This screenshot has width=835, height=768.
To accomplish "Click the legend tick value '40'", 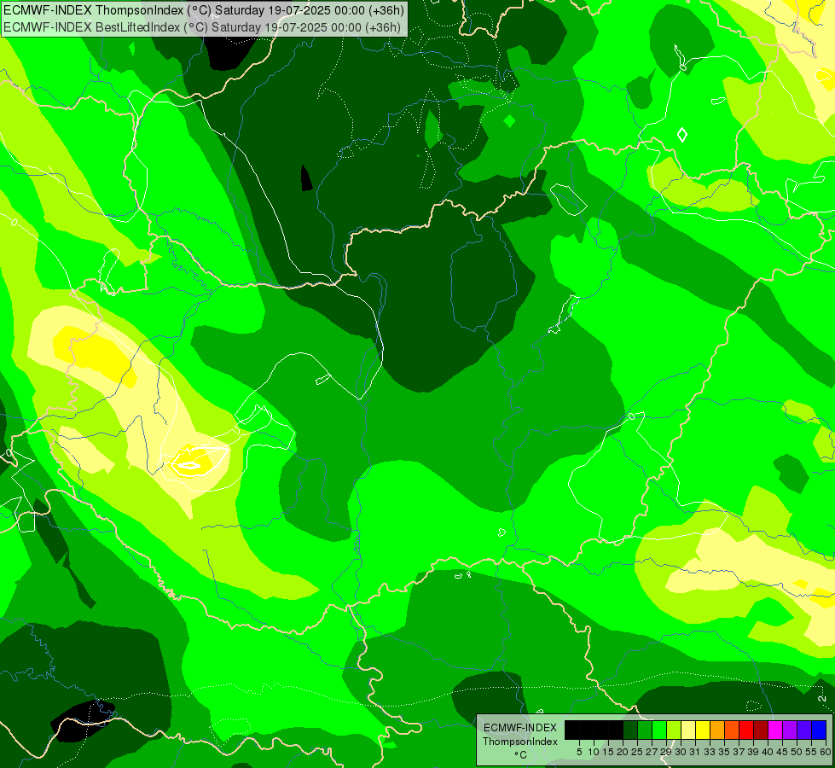I will [768, 752].
